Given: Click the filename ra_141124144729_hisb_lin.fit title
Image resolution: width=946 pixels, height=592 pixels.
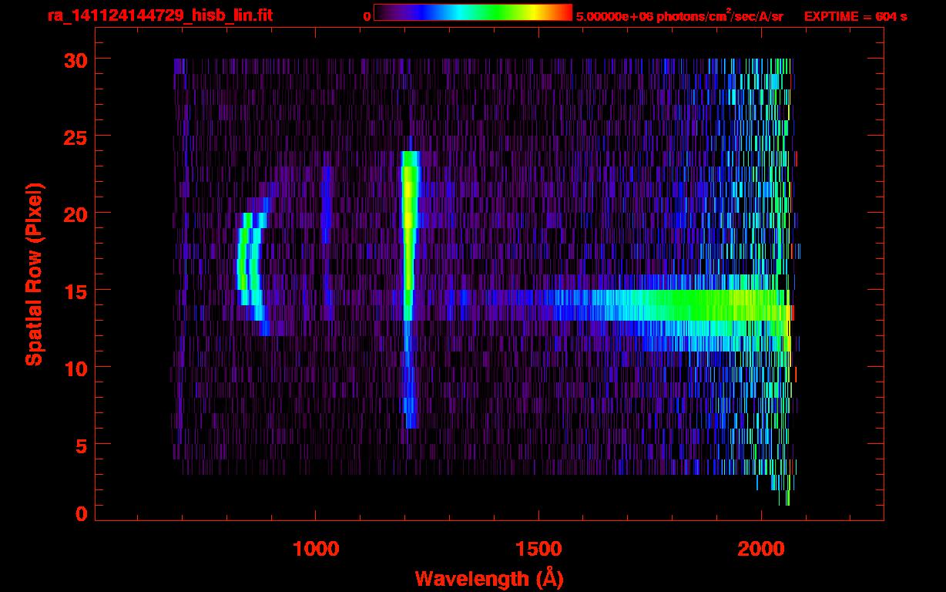Looking at the screenshot, I should [x=159, y=15].
